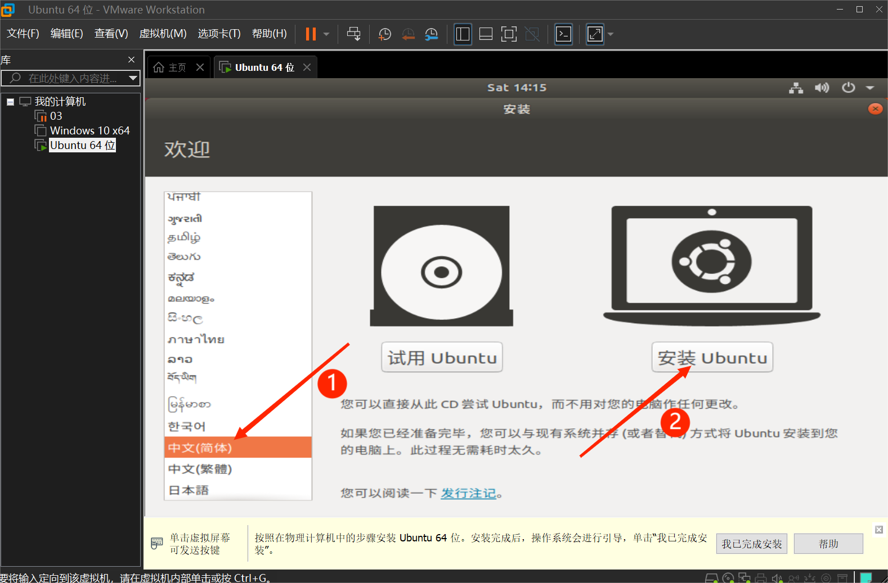This screenshot has width=888, height=583.
Task: Click the webcam status icon
Action: (826, 578)
